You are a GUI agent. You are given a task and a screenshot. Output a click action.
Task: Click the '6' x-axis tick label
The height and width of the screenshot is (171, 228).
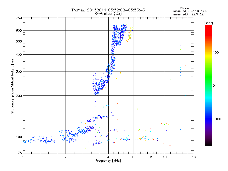pos(133,157)
